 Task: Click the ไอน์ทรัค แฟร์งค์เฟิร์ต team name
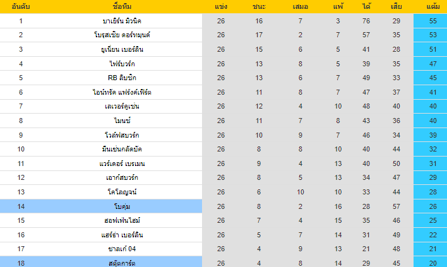coord(121,92)
